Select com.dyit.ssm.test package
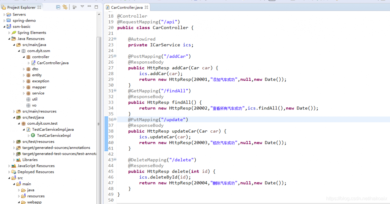 pyautogui.click(x=42, y=123)
